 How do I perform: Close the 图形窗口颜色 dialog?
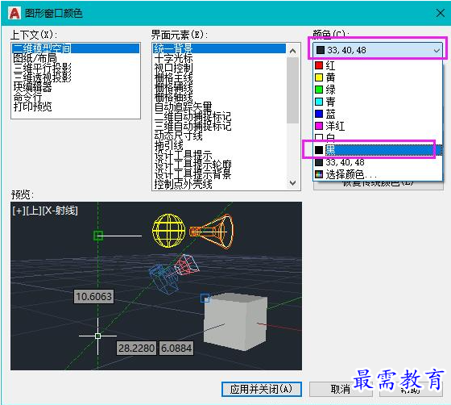[441, 13]
